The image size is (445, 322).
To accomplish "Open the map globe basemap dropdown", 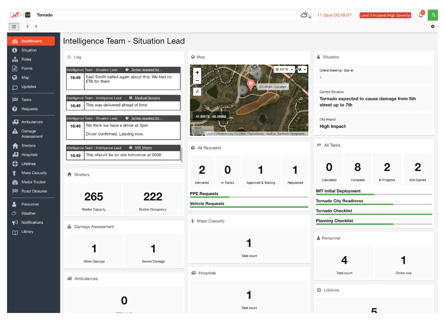I will 302,69.
